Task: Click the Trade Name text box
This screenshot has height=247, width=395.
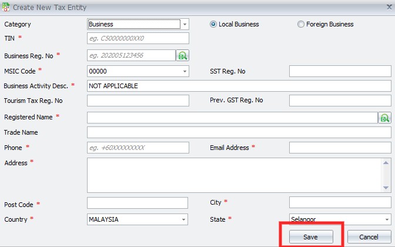Action: pyautogui.click(x=239, y=132)
